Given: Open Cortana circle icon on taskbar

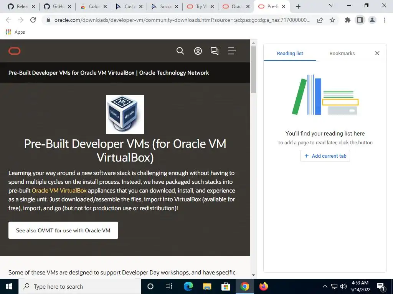Looking at the screenshot, I should (150, 286).
